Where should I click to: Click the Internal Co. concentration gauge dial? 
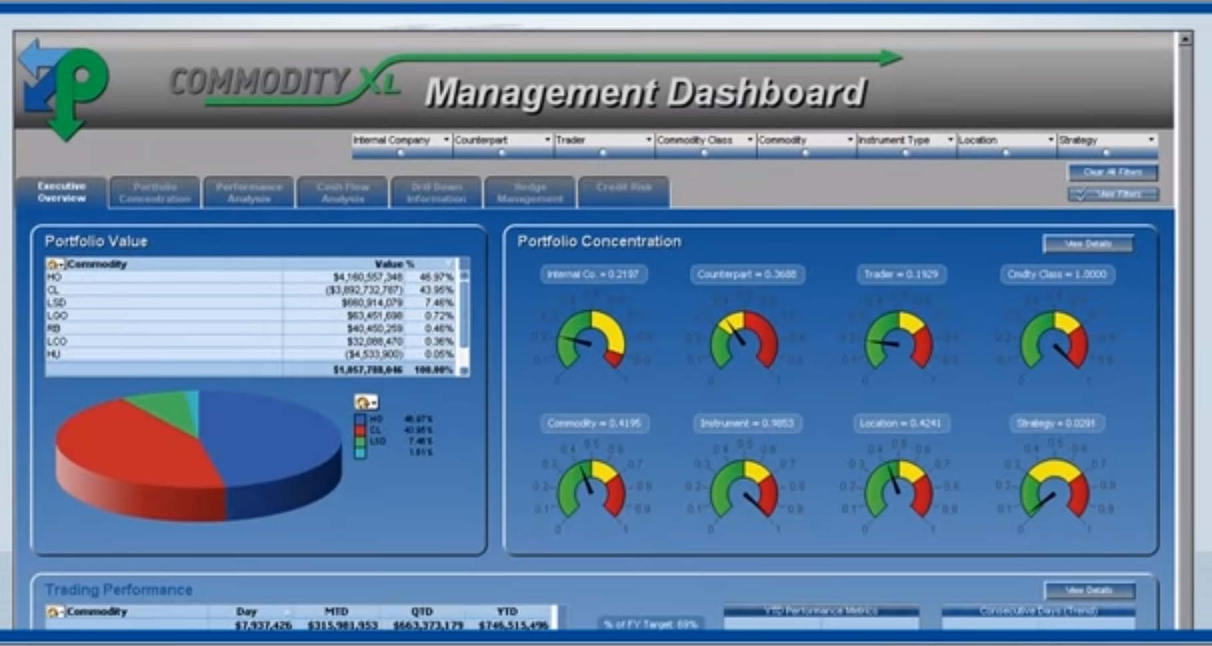point(591,340)
